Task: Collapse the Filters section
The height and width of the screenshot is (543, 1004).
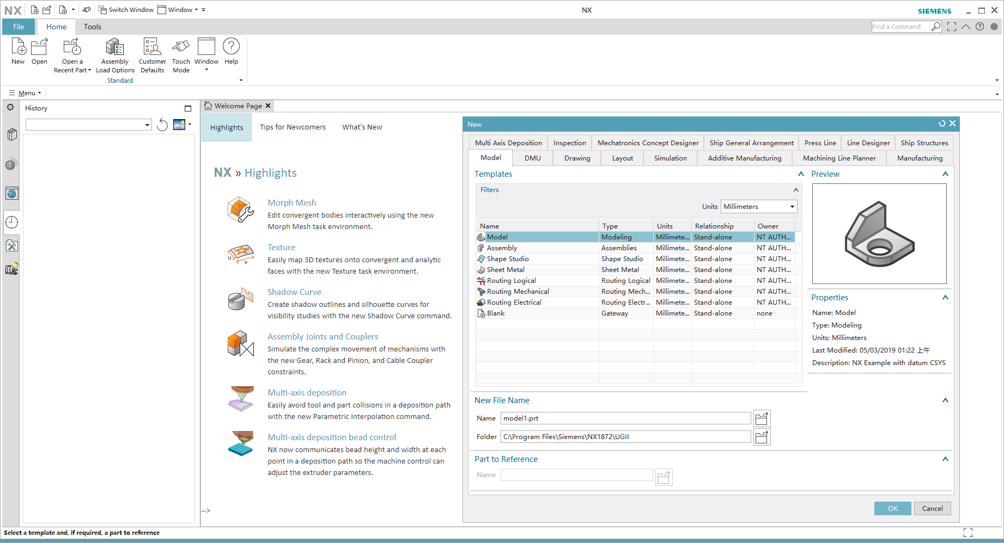Action: point(796,190)
